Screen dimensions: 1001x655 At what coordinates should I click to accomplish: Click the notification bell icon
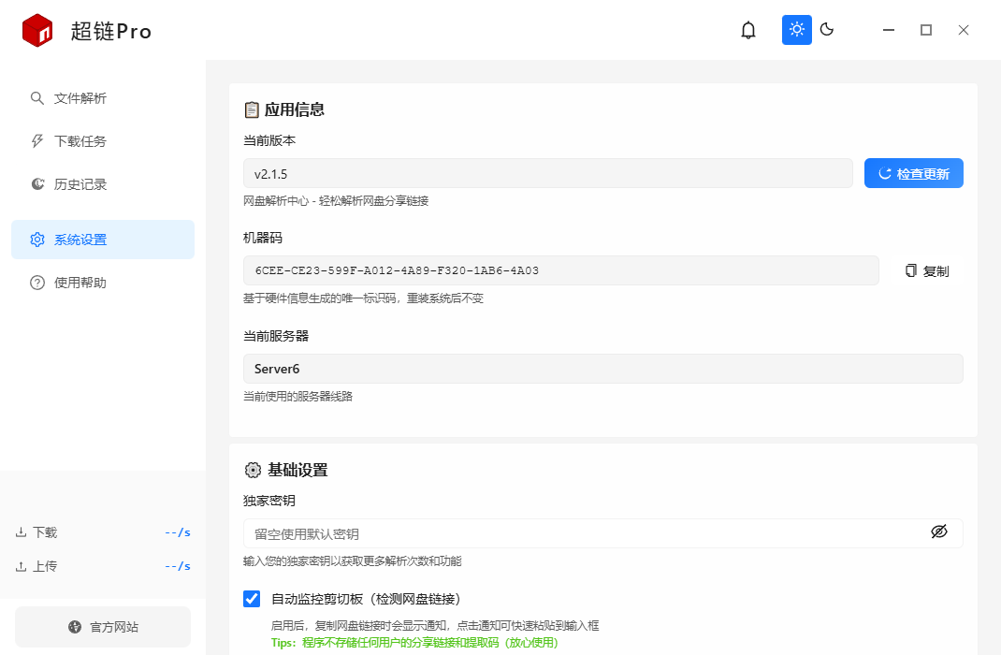coord(747,29)
